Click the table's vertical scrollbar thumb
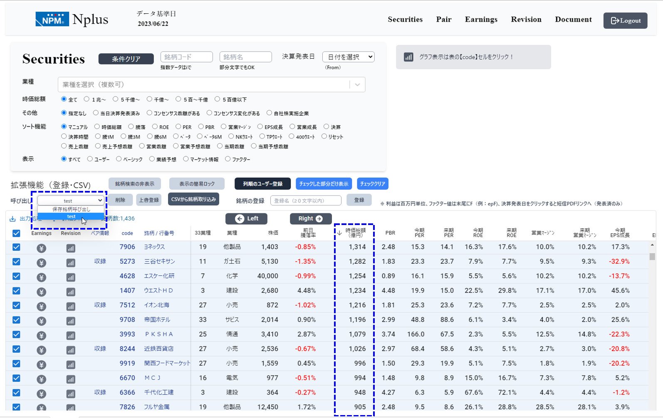This screenshot has height=418, width=663. (x=652, y=257)
